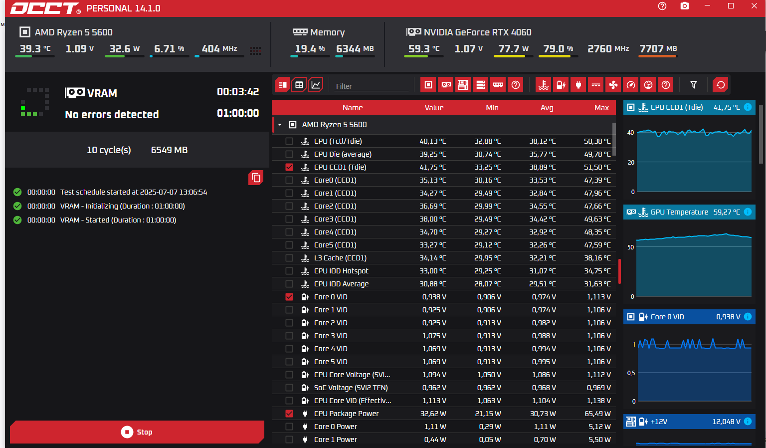The image size is (766, 448).
Task: Reset min/max sensor values
Action: click(721, 85)
